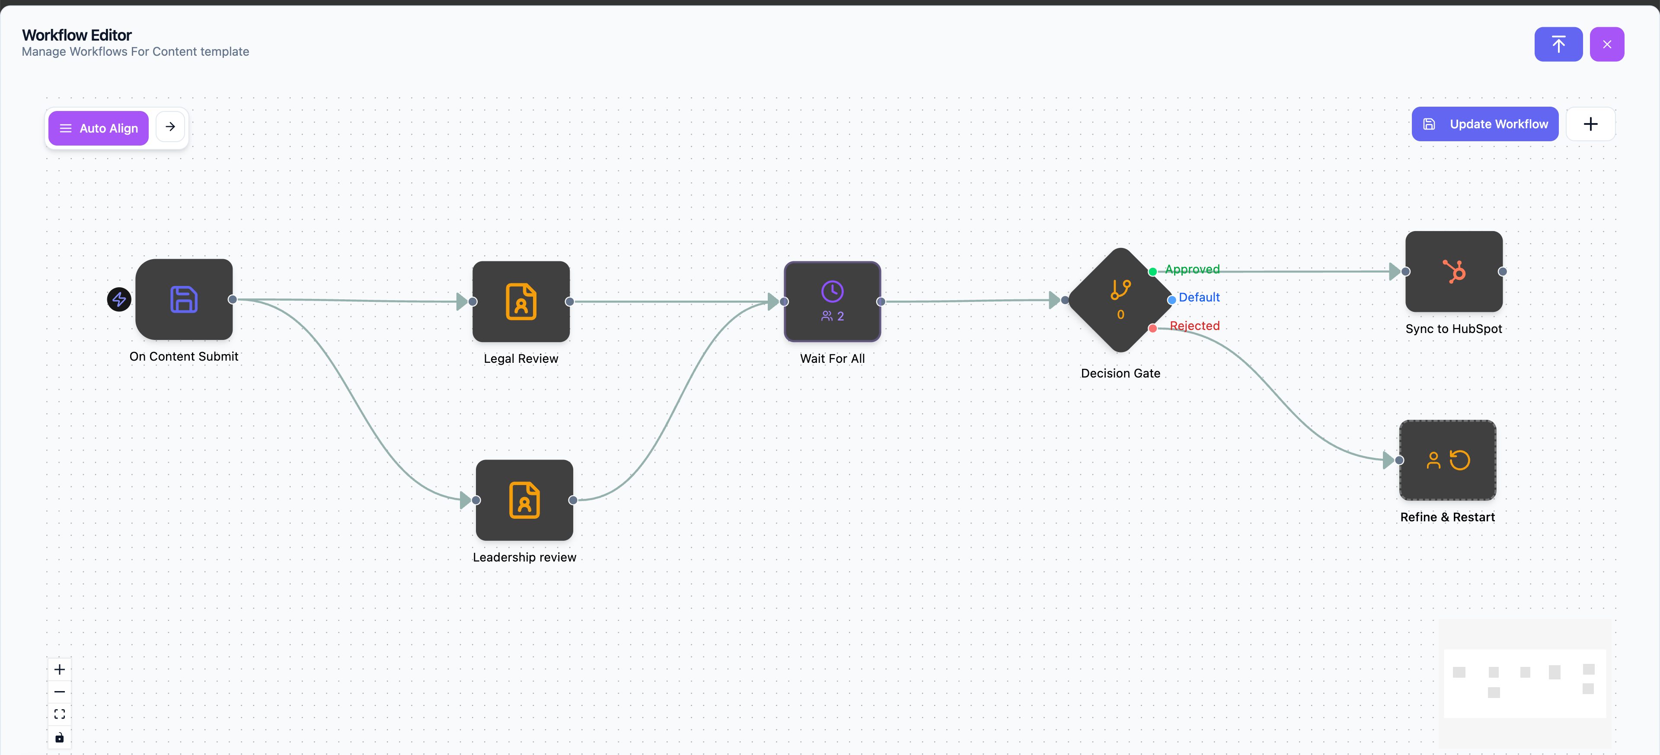Click the Rejected red output handle
This screenshot has width=1660, height=755.
click(x=1152, y=328)
